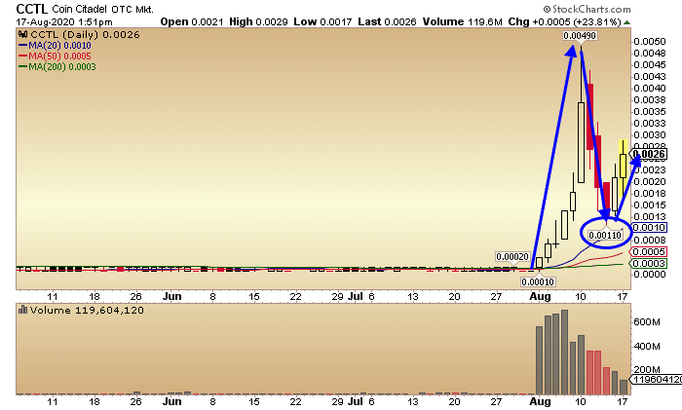Click the 0.0050 price axis label

tap(650, 42)
